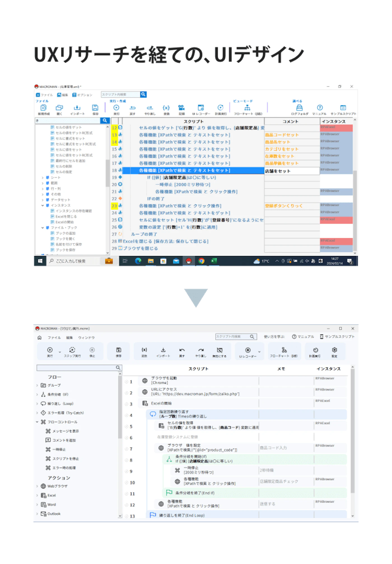
Task: Click UIレコーダー icon in lower window
Action: pyautogui.click(x=248, y=350)
